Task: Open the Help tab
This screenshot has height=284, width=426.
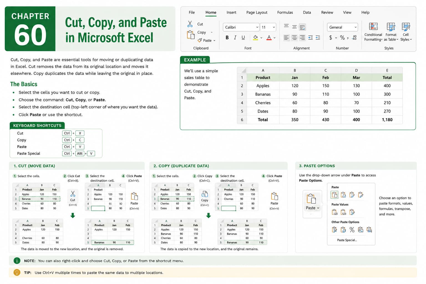Action: click(x=365, y=12)
